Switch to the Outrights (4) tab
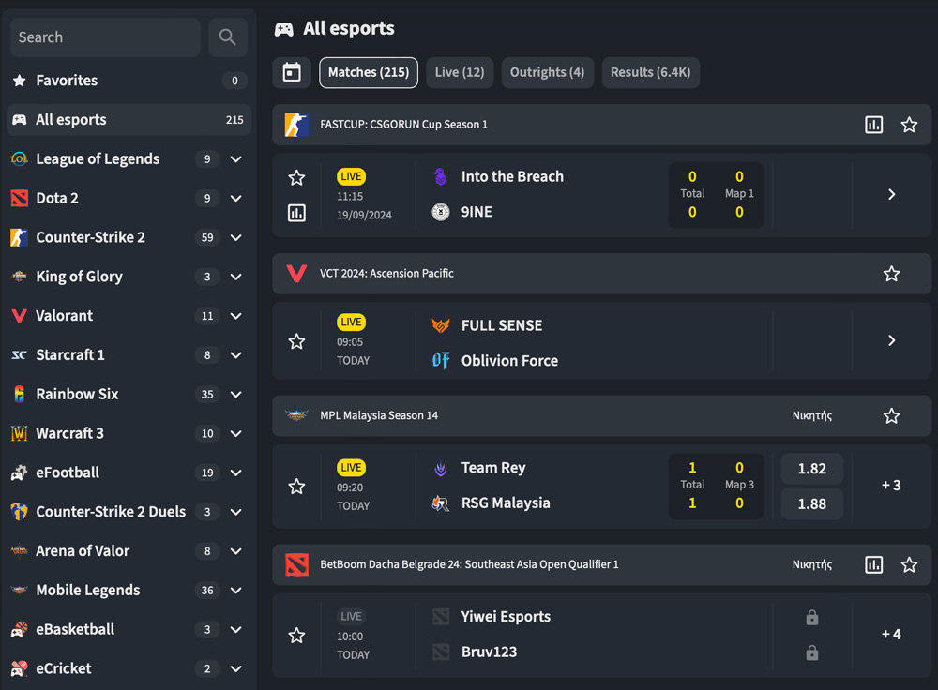Viewport: 938px width, 690px height. pyautogui.click(x=547, y=72)
